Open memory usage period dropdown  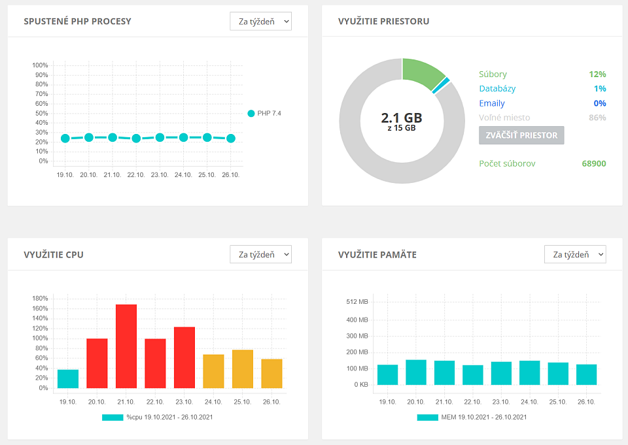pos(575,254)
